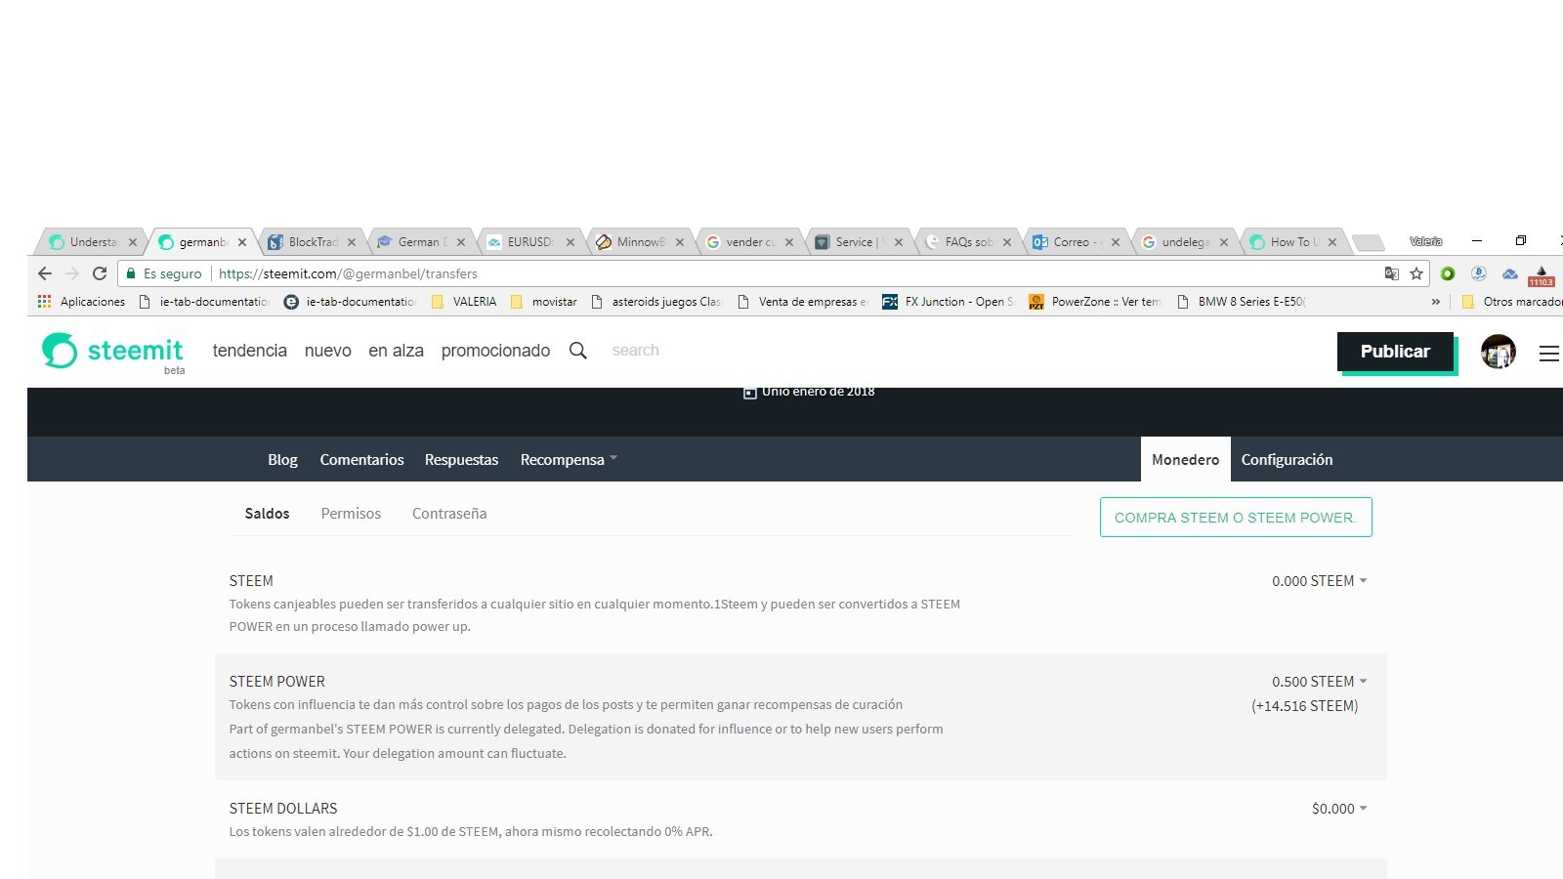Image resolution: width=1563 pixels, height=879 pixels.
Task: Click the browser address bar URL
Action: [348, 273]
